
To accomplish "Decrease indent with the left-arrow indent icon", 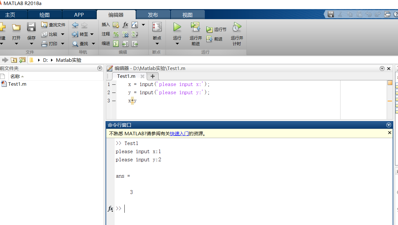I will point(135,44).
